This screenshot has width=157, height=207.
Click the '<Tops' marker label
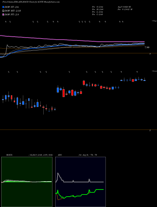[154, 21]
